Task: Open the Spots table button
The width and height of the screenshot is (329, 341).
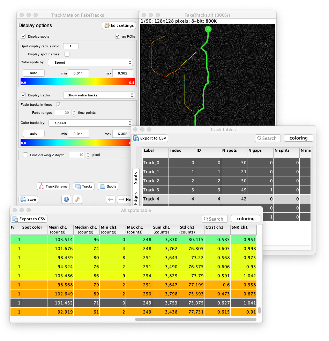Action: click(108, 187)
